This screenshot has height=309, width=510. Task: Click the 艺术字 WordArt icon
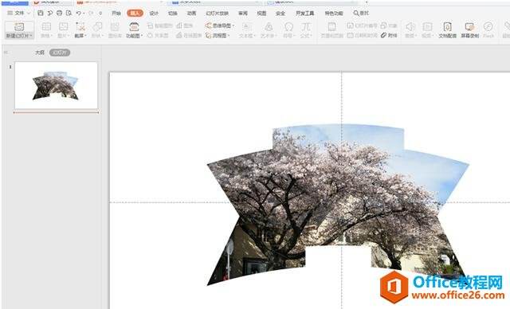(x=269, y=29)
